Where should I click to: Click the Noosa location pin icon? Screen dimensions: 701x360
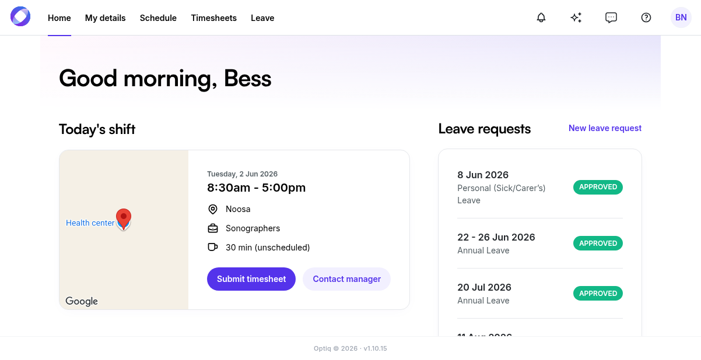(213, 209)
